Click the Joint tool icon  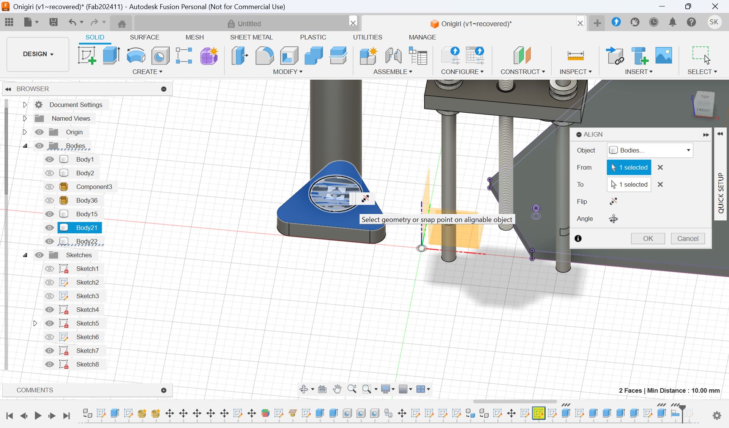coord(393,55)
